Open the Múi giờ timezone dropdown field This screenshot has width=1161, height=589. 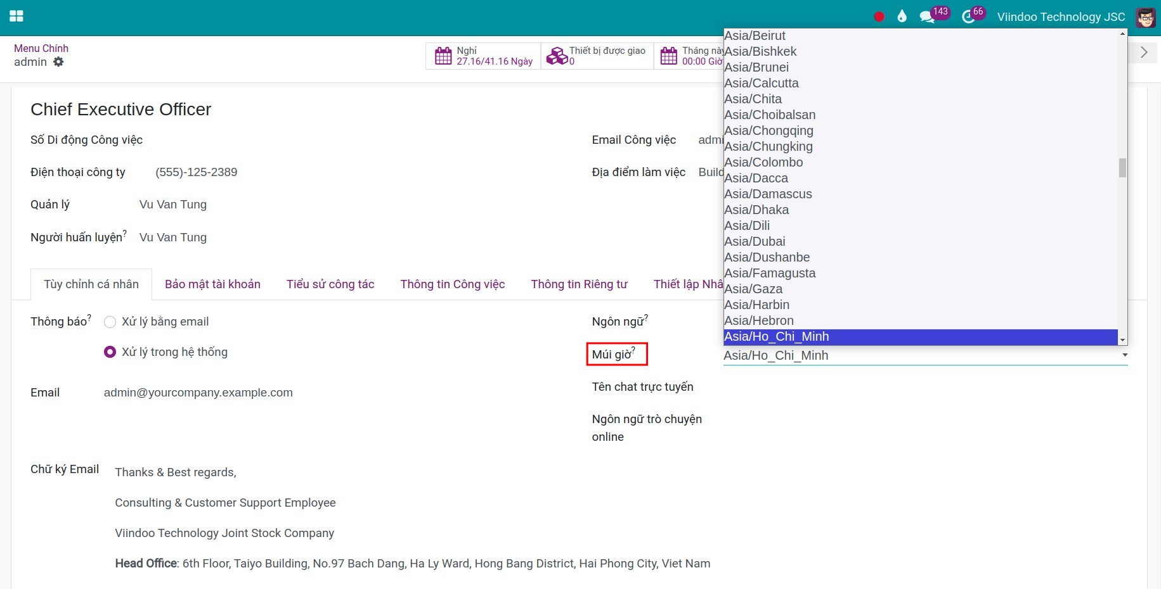pyautogui.click(x=925, y=356)
